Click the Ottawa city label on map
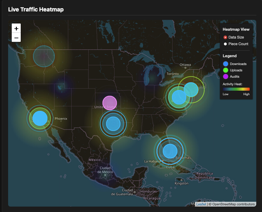The width and height of the screenshot is (262, 212). 185,65
